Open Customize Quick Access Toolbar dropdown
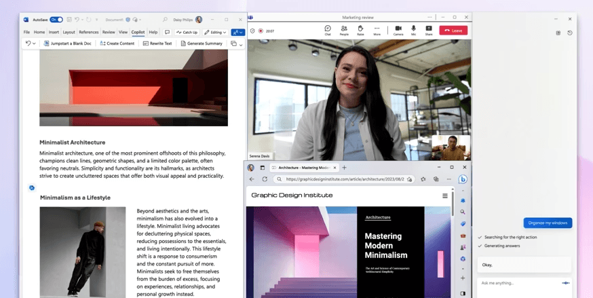This screenshot has height=298, width=593. tap(97, 20)
